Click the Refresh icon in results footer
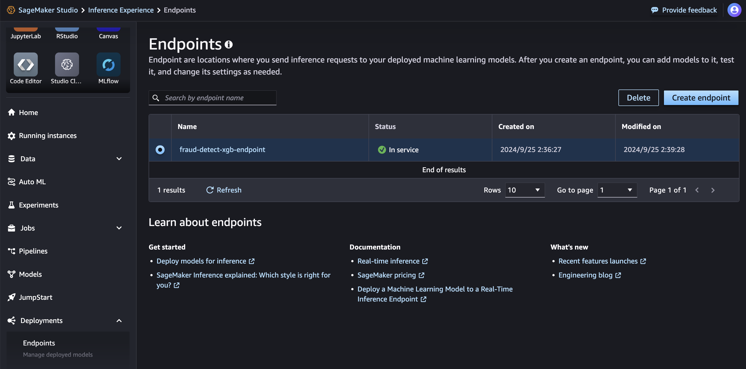This screenshot has height=369, width=746. [210, 190]
